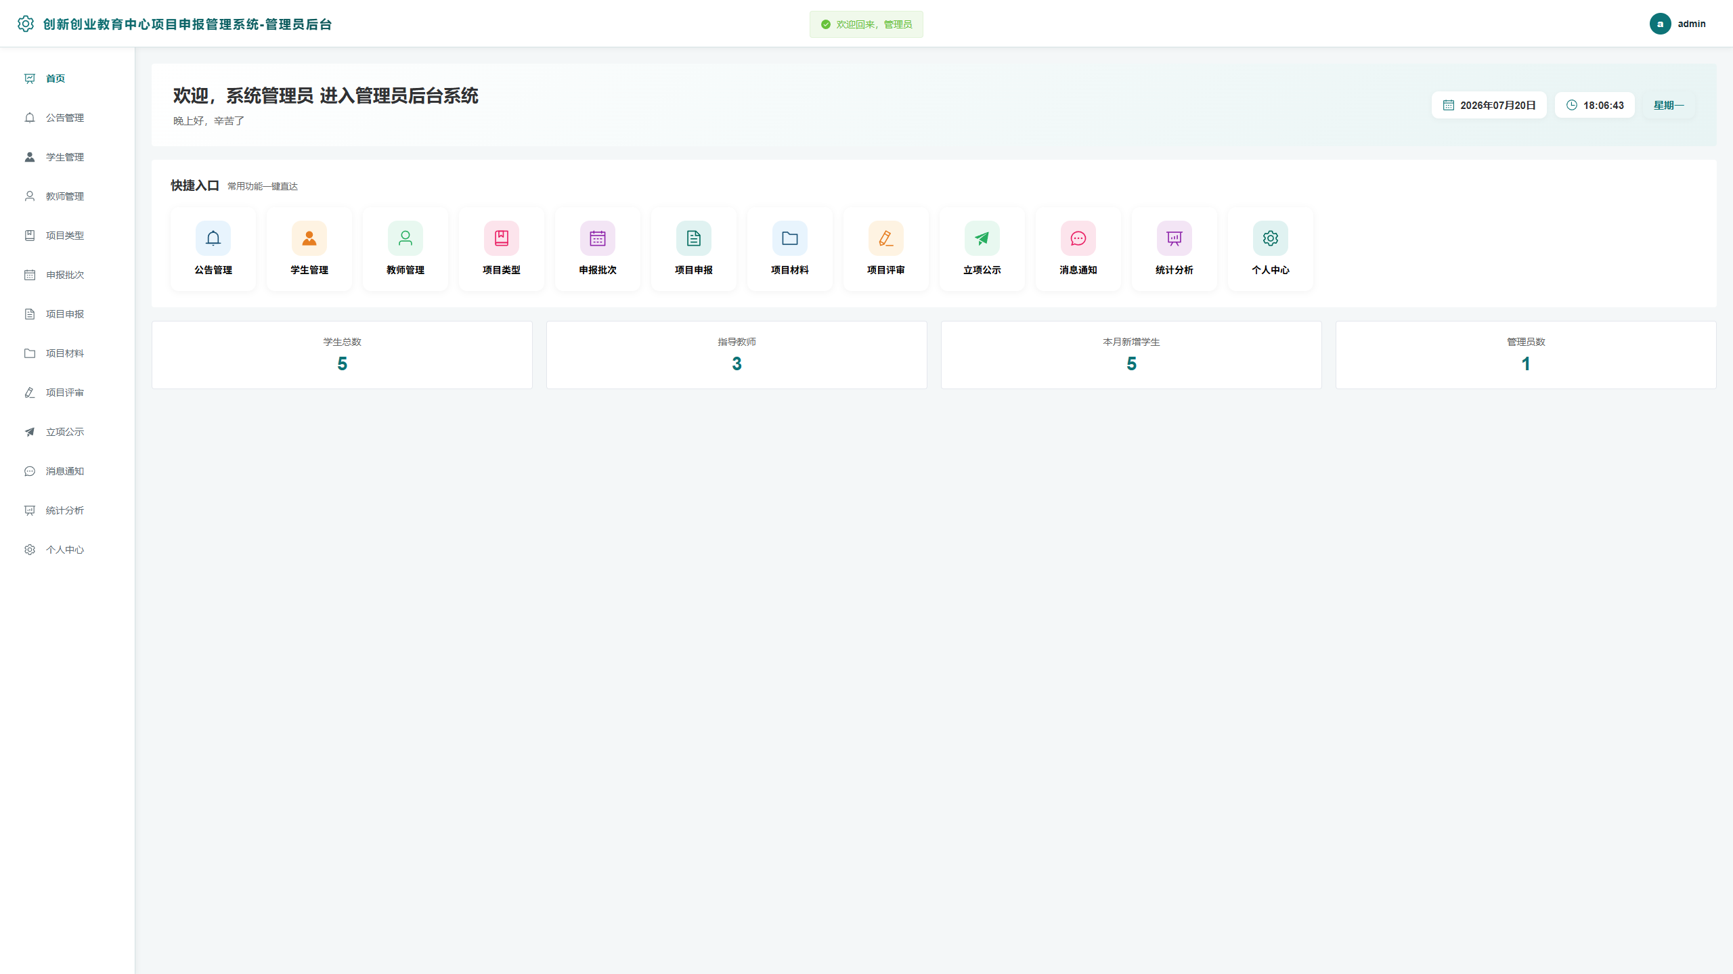
Task: Click the 晚上好，辛苦了 greeting text
Action: pyautogui.click(x=209, y=120)
